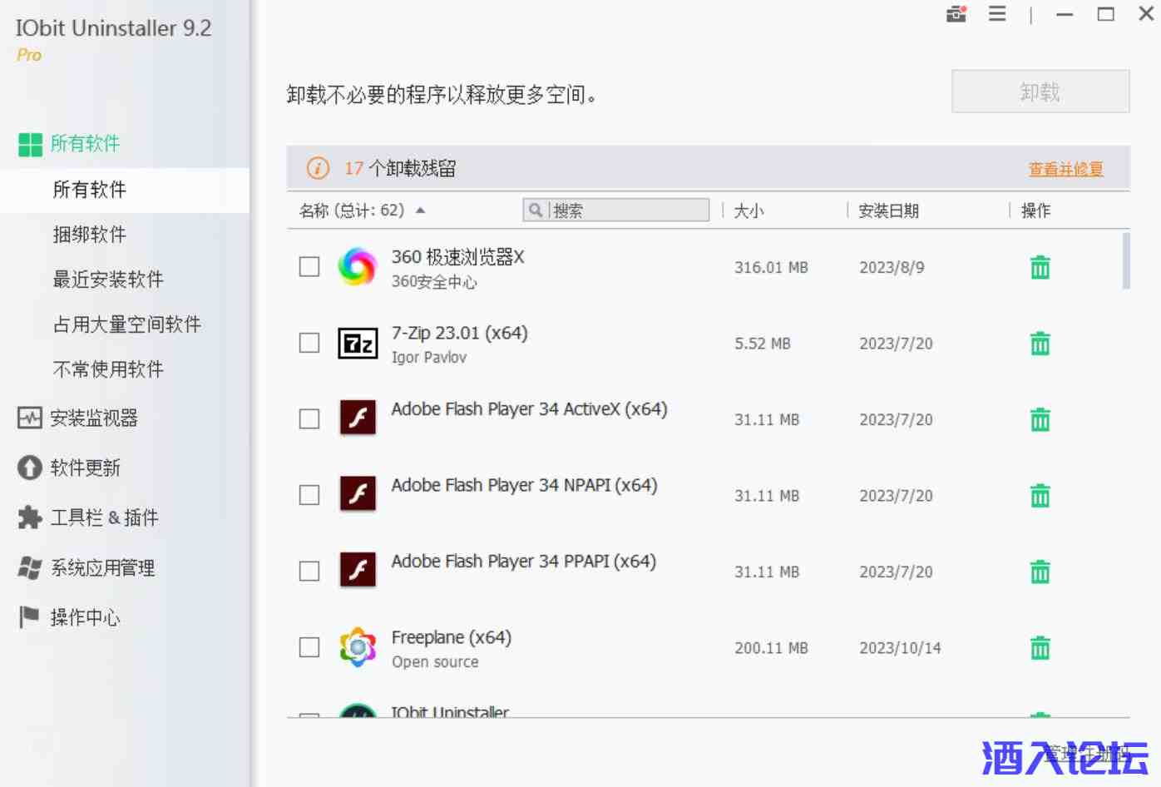
Task: Open 安装监视器 from the sidebar
Action: tap(93, 418)
